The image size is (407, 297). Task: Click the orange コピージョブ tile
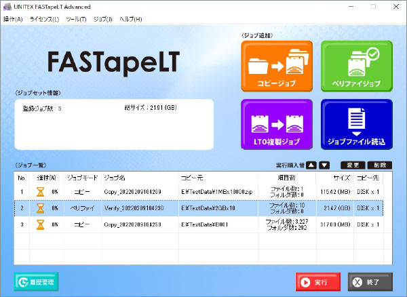(x=277, y=66)
